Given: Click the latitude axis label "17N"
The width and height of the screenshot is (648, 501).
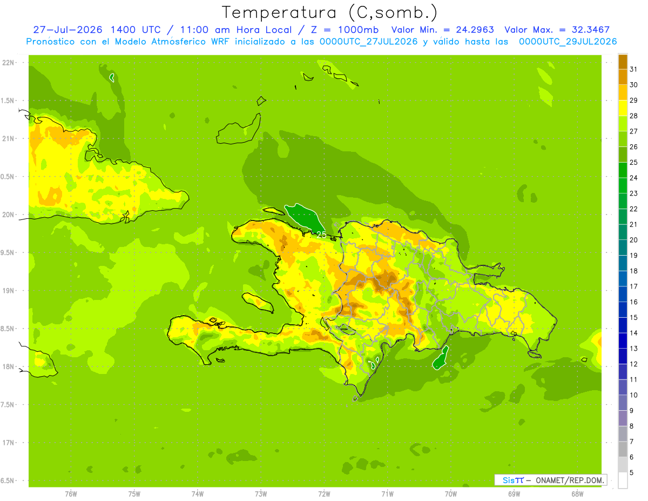Looking at the screenshot, I should pos(7,443).
